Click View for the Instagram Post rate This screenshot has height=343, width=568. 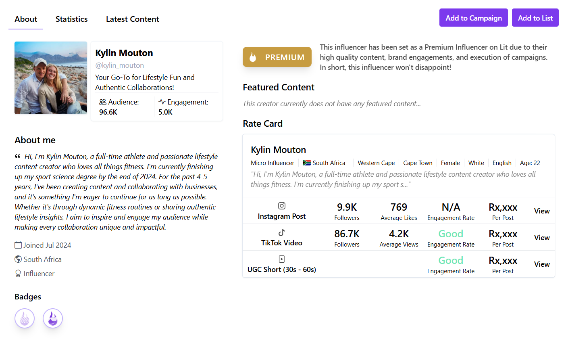(x=542, y=211)
